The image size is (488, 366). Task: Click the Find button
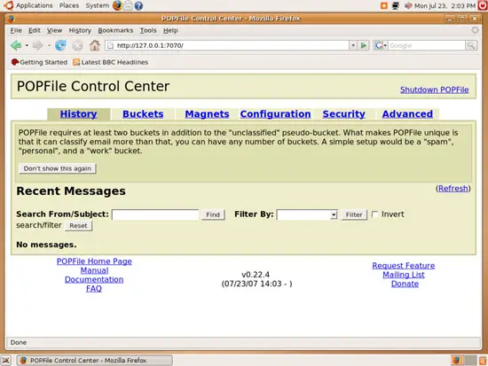tap(213, 214)
